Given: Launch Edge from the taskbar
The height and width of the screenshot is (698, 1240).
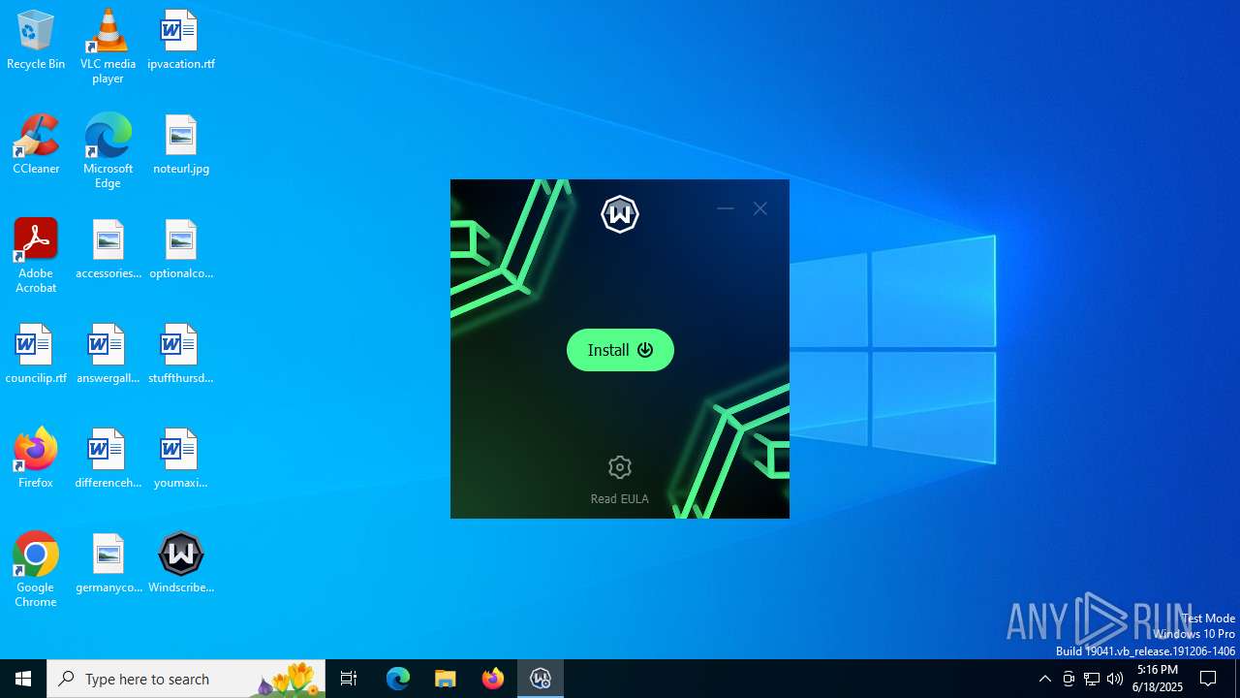Looking at the screenshot, I should pyautogui.click(x=398, y=679).
